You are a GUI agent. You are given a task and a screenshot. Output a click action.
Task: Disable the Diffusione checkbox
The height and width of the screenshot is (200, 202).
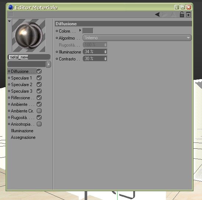pos(39,71)
